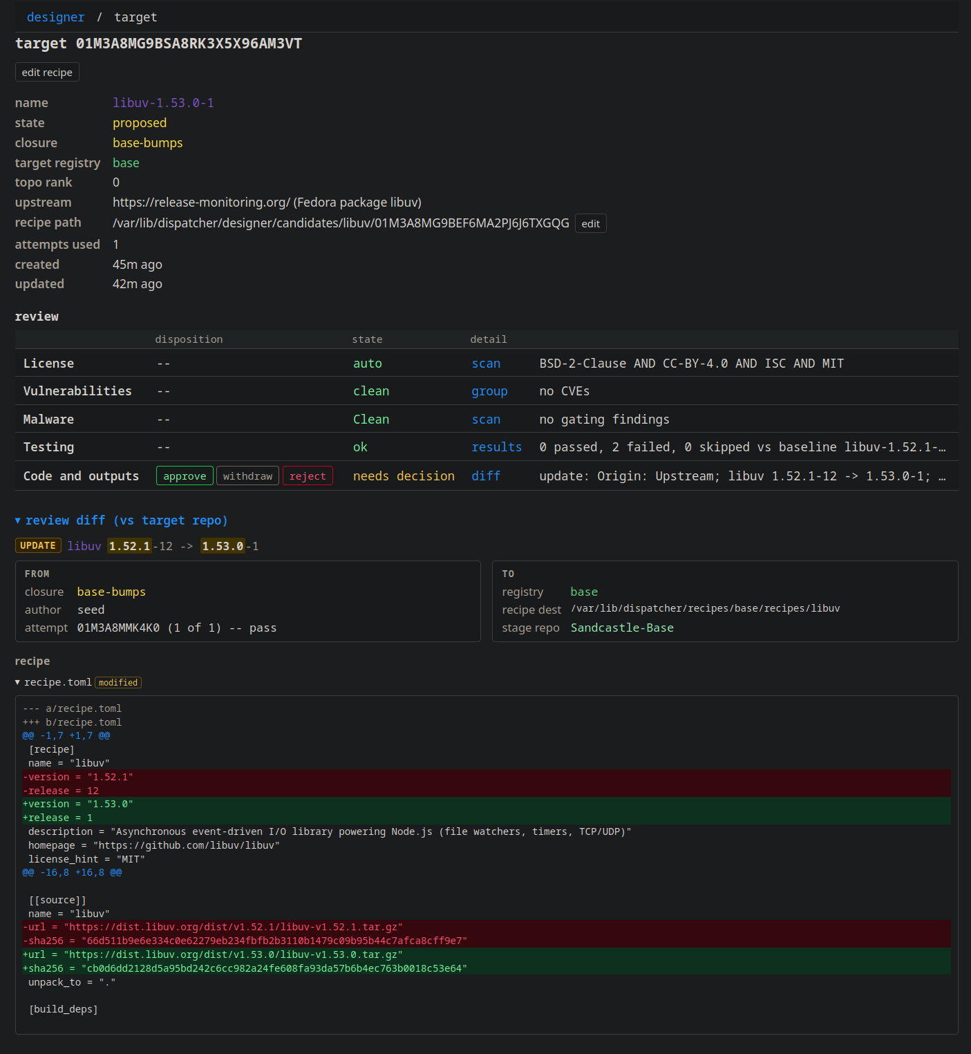Image resolution: width=971 pixels, height=1054 pixels.
Task: Open the Malware scan link
Action: pos(486,420)
